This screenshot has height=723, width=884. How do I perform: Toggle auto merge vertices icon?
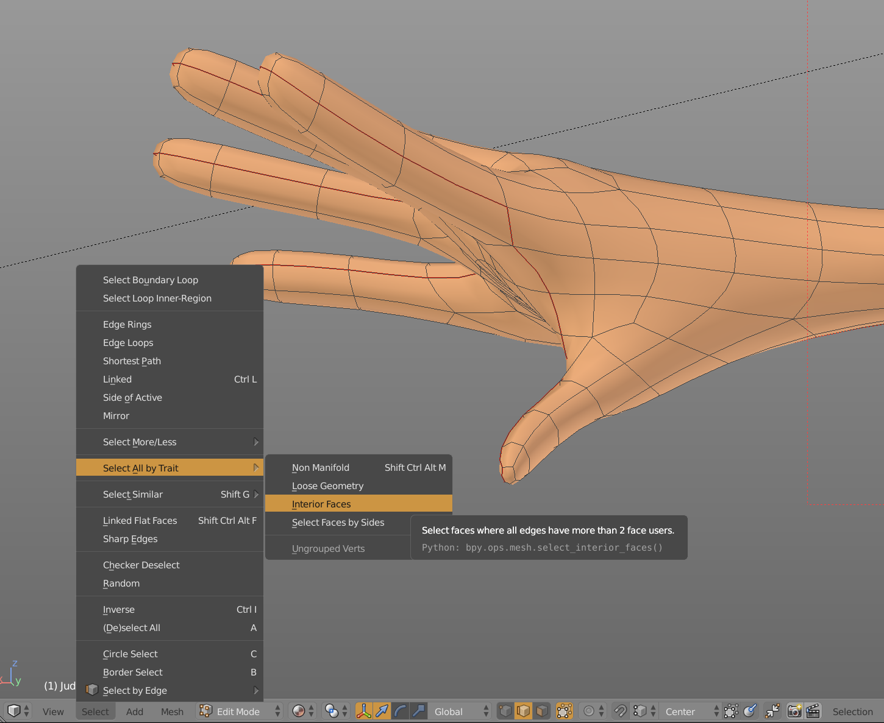(772, 711)
